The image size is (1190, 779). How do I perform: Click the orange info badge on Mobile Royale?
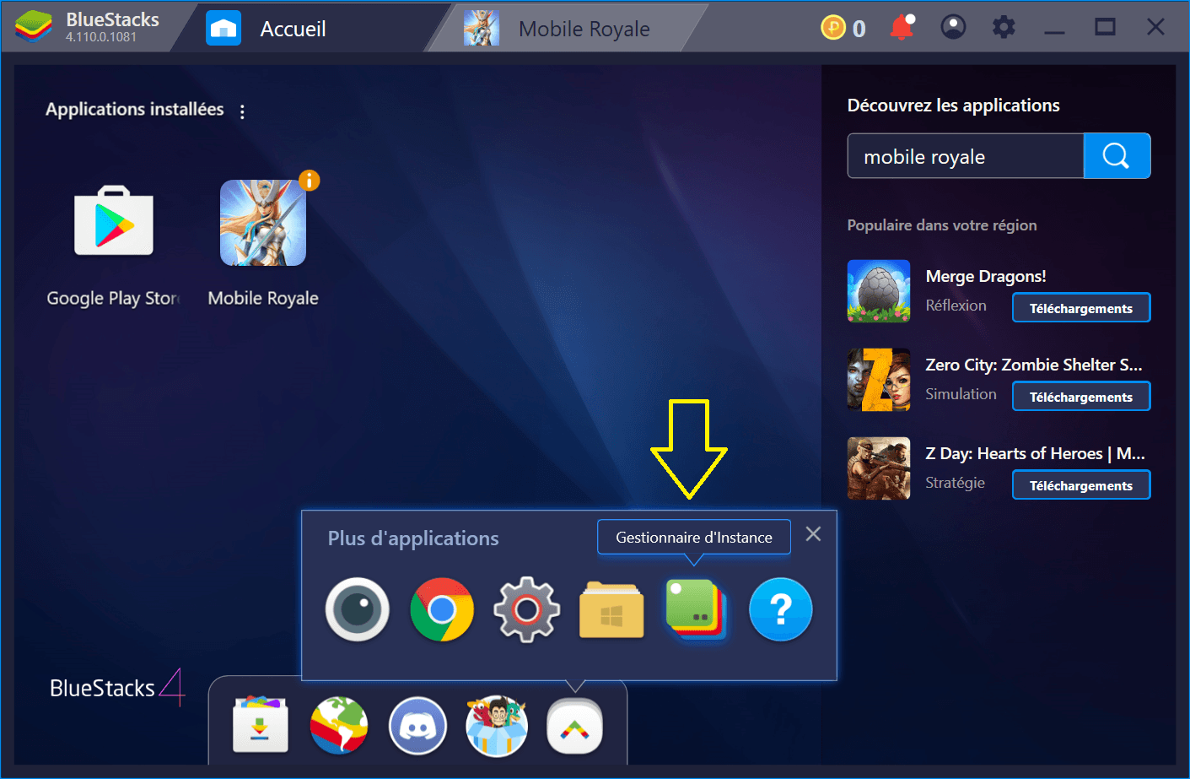click(x=310, y=180)
